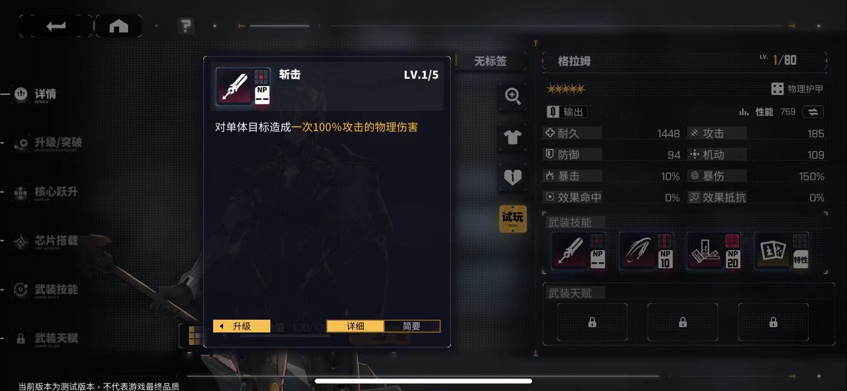Select the NP 20 armed skill icon

pyautogui.click(x=714, y=251)
